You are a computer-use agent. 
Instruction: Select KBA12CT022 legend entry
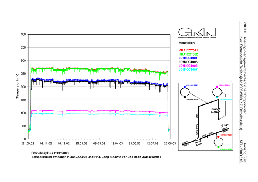[188, 54]
